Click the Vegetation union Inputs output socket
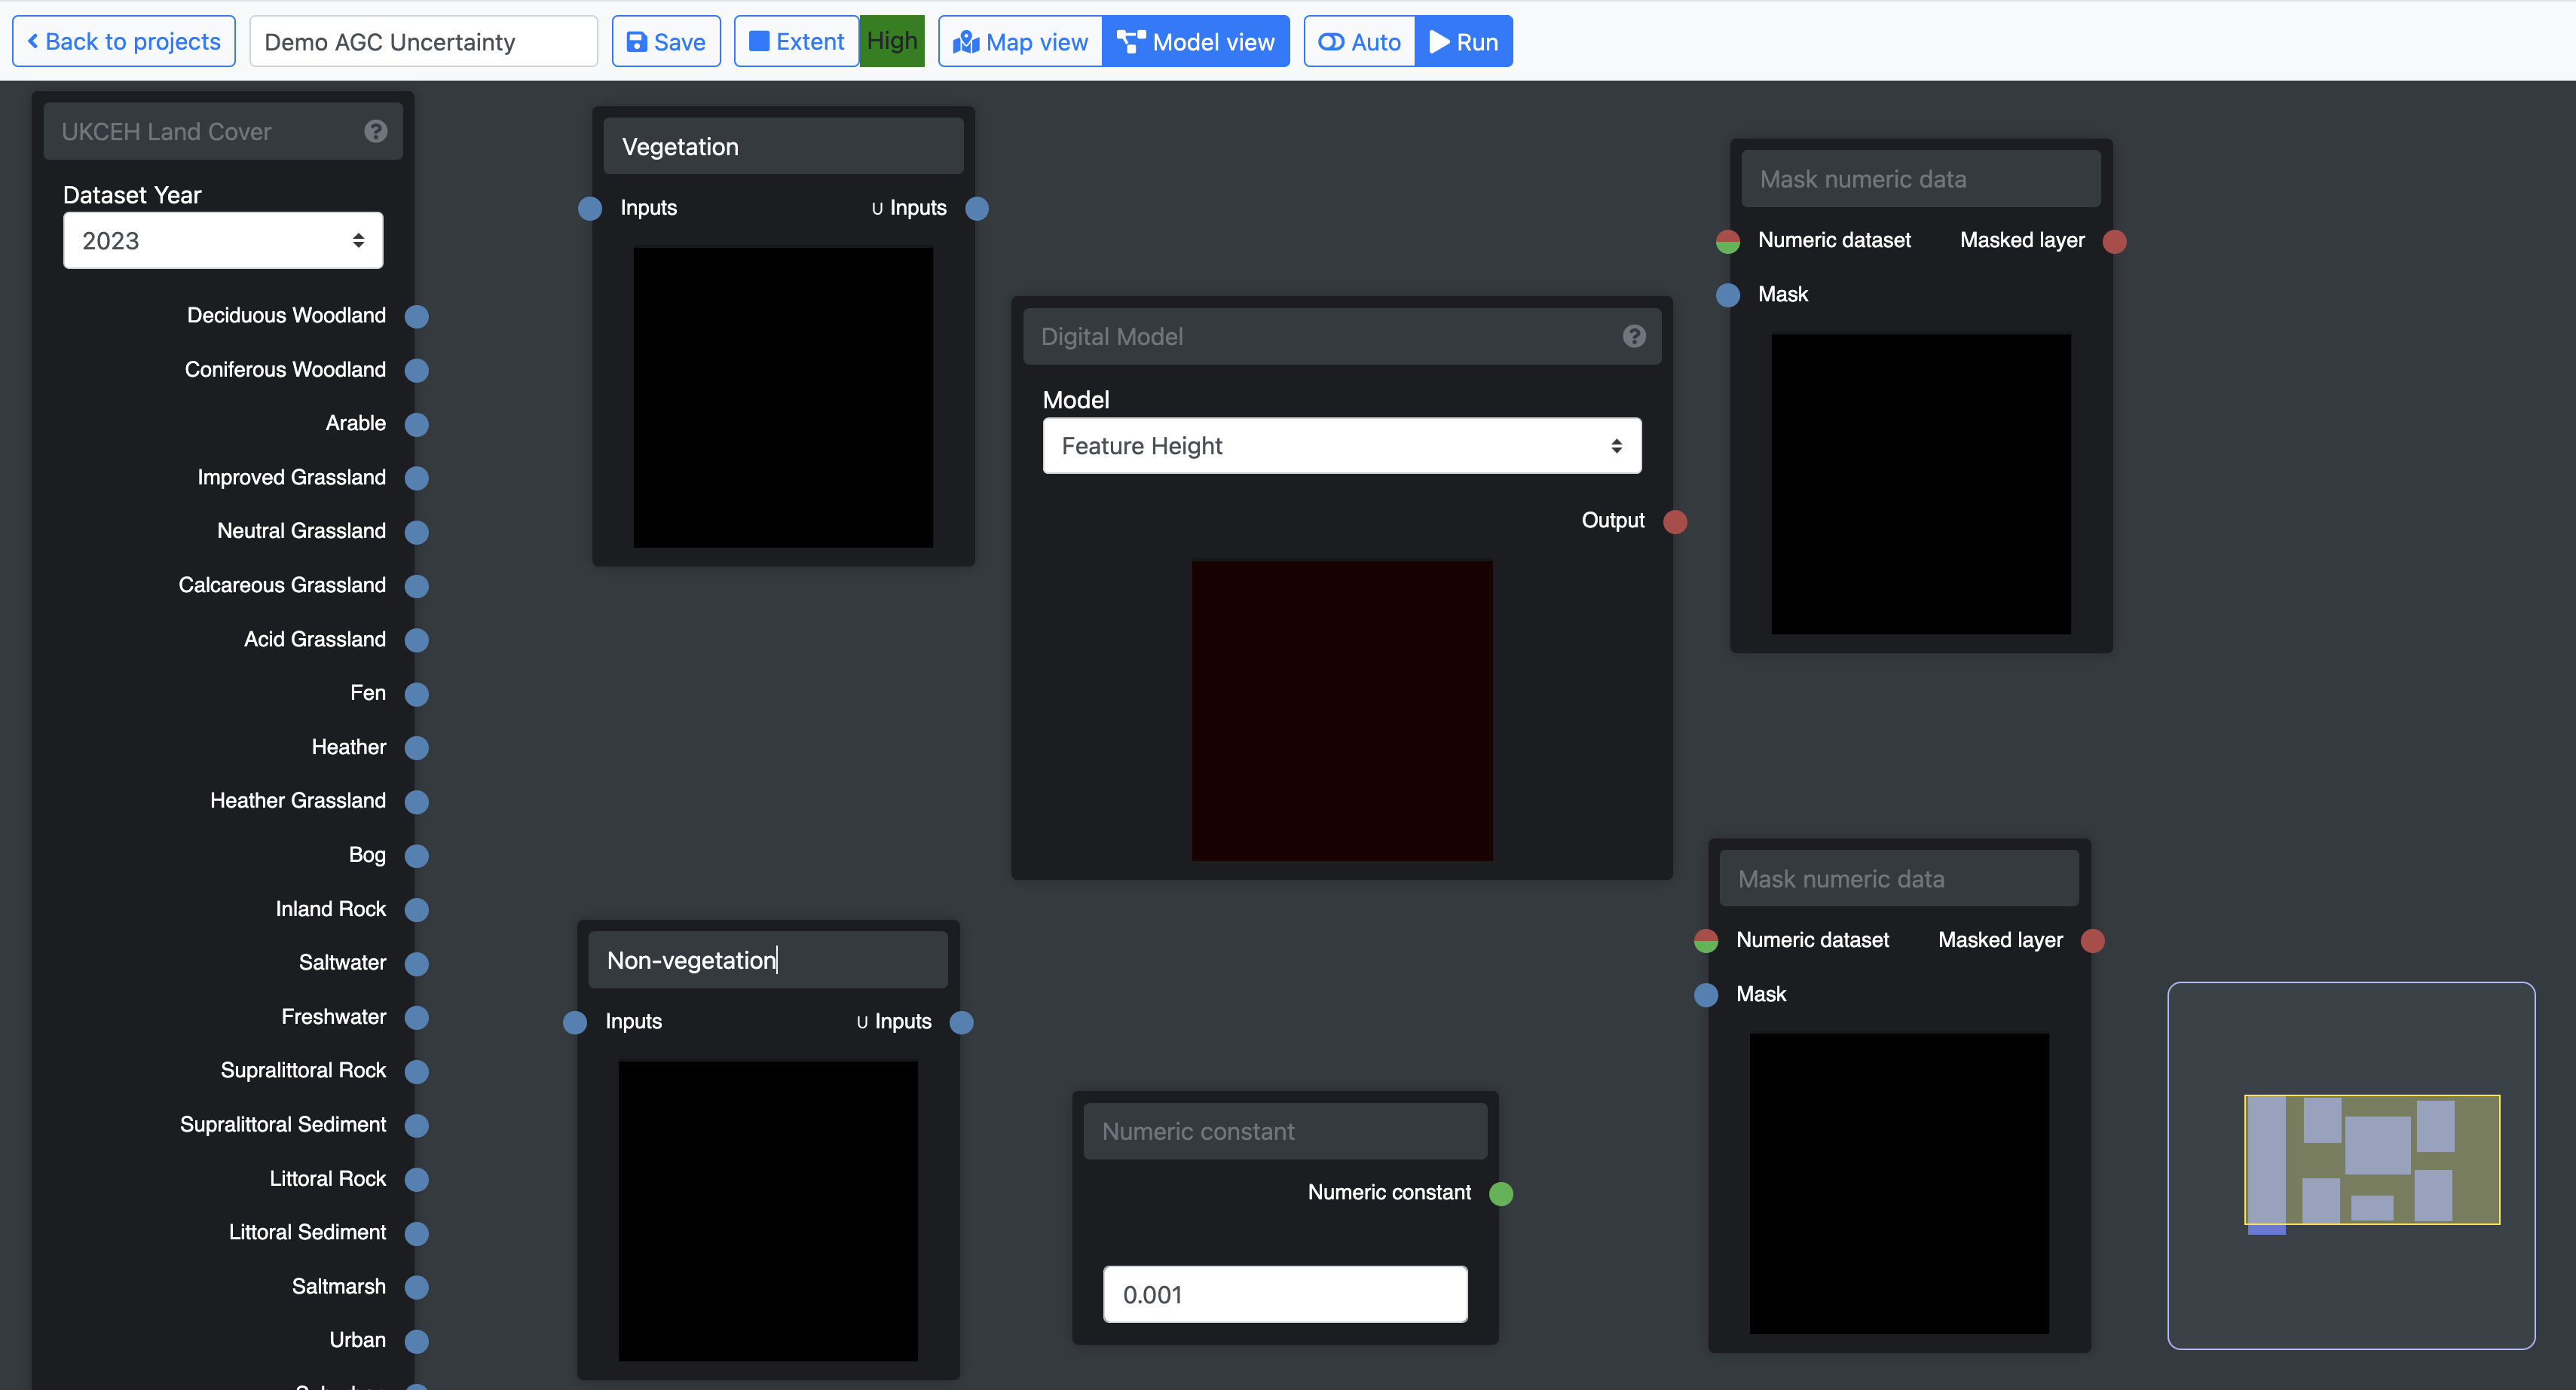 977,208
